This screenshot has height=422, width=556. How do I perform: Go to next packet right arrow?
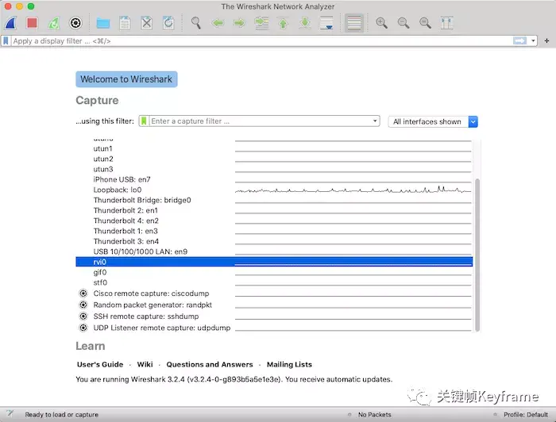coord(239,23)
